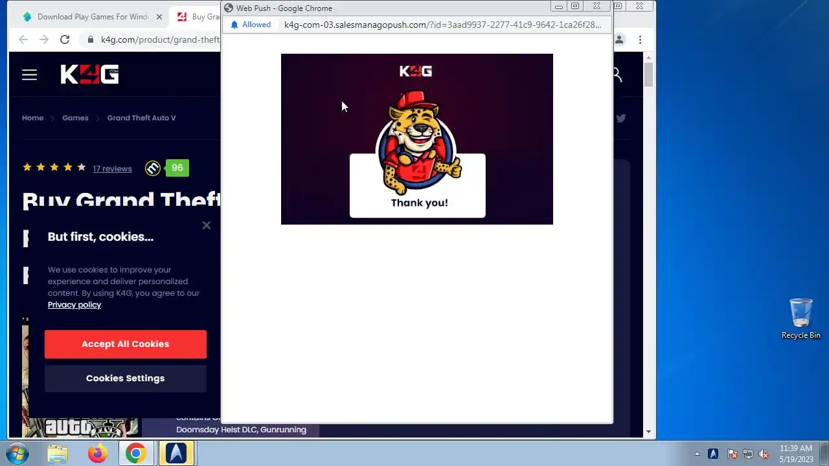This screenshot has height=466, width=829.
Task: Click Chrome taskbar icon
Action: [136, 454]
